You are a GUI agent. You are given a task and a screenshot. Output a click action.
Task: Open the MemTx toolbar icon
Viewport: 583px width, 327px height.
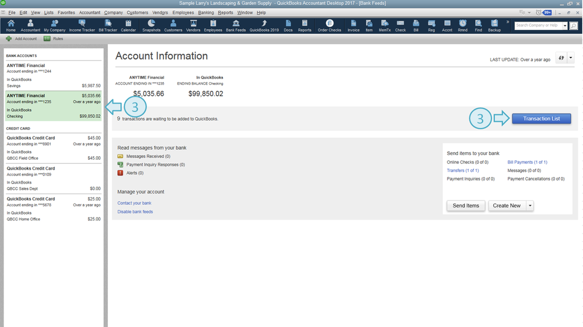point(385,26)
